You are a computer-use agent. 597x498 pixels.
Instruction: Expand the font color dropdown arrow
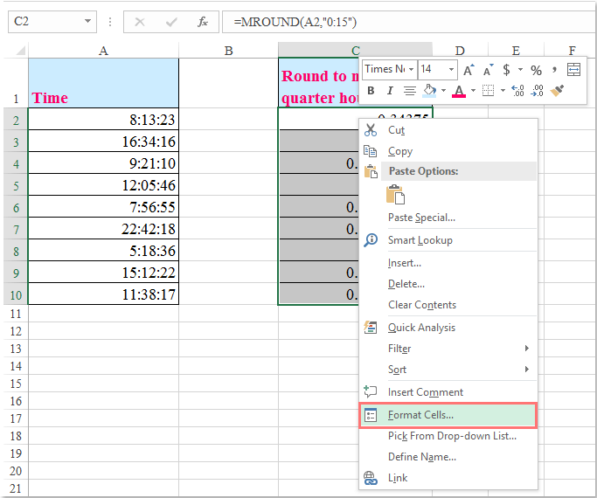473,91
